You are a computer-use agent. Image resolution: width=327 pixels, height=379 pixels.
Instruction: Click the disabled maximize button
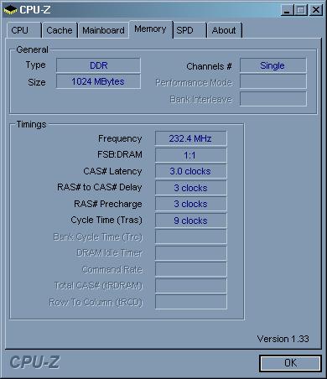(301, 10)
